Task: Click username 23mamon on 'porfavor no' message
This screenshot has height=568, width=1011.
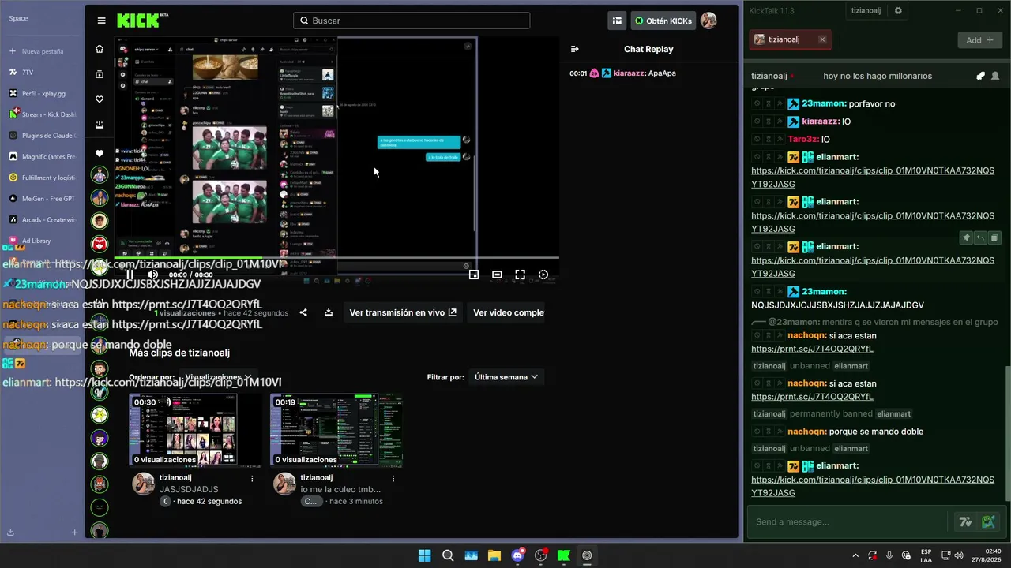Action: 824,104
